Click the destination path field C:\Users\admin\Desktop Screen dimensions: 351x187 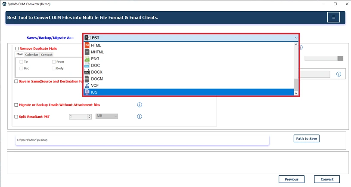coord(142,140)
